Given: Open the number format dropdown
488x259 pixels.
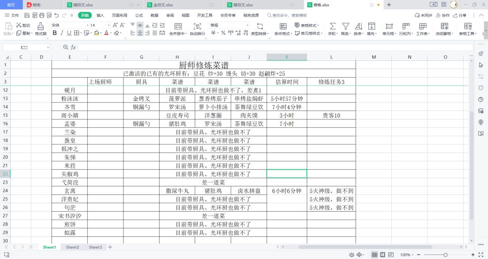Looking at the screenshot, I should point(230,25).
